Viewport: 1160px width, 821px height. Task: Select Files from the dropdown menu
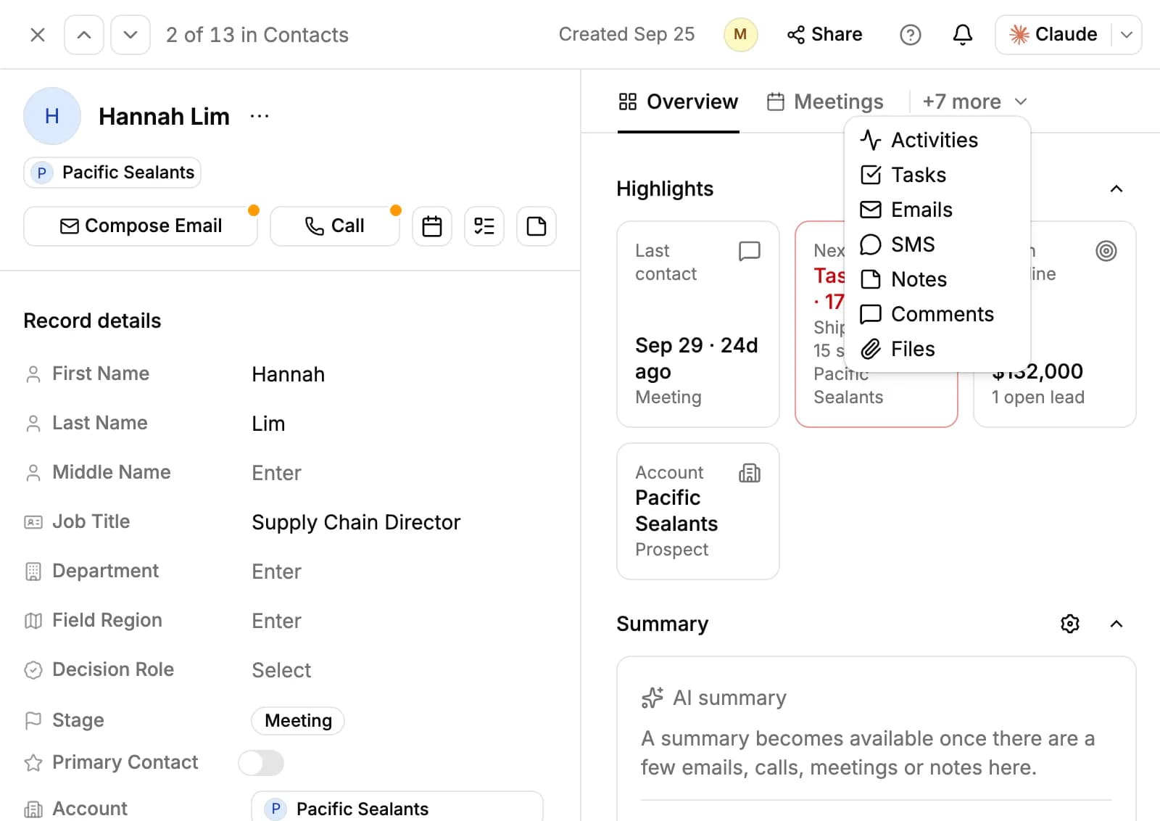point(937,349)
